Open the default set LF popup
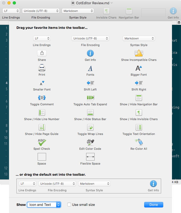 (28, 184)
